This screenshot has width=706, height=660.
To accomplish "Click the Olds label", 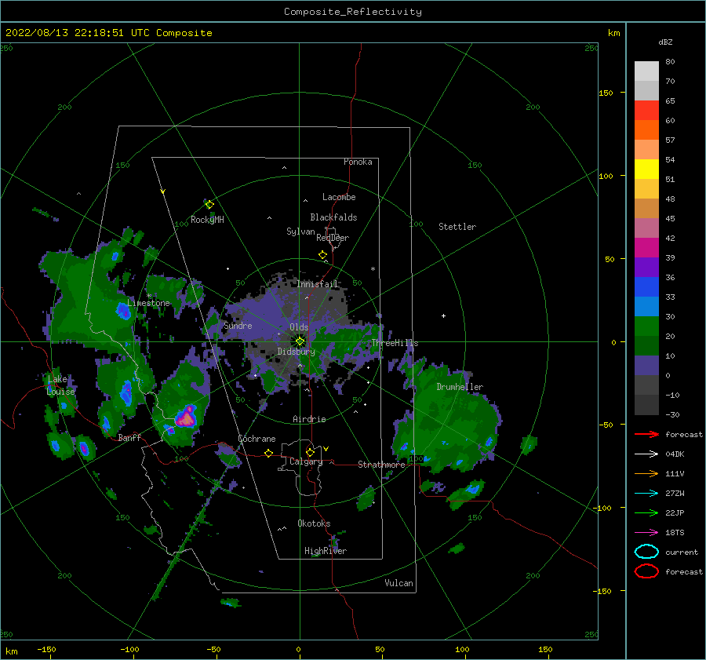I will [299, 327].
